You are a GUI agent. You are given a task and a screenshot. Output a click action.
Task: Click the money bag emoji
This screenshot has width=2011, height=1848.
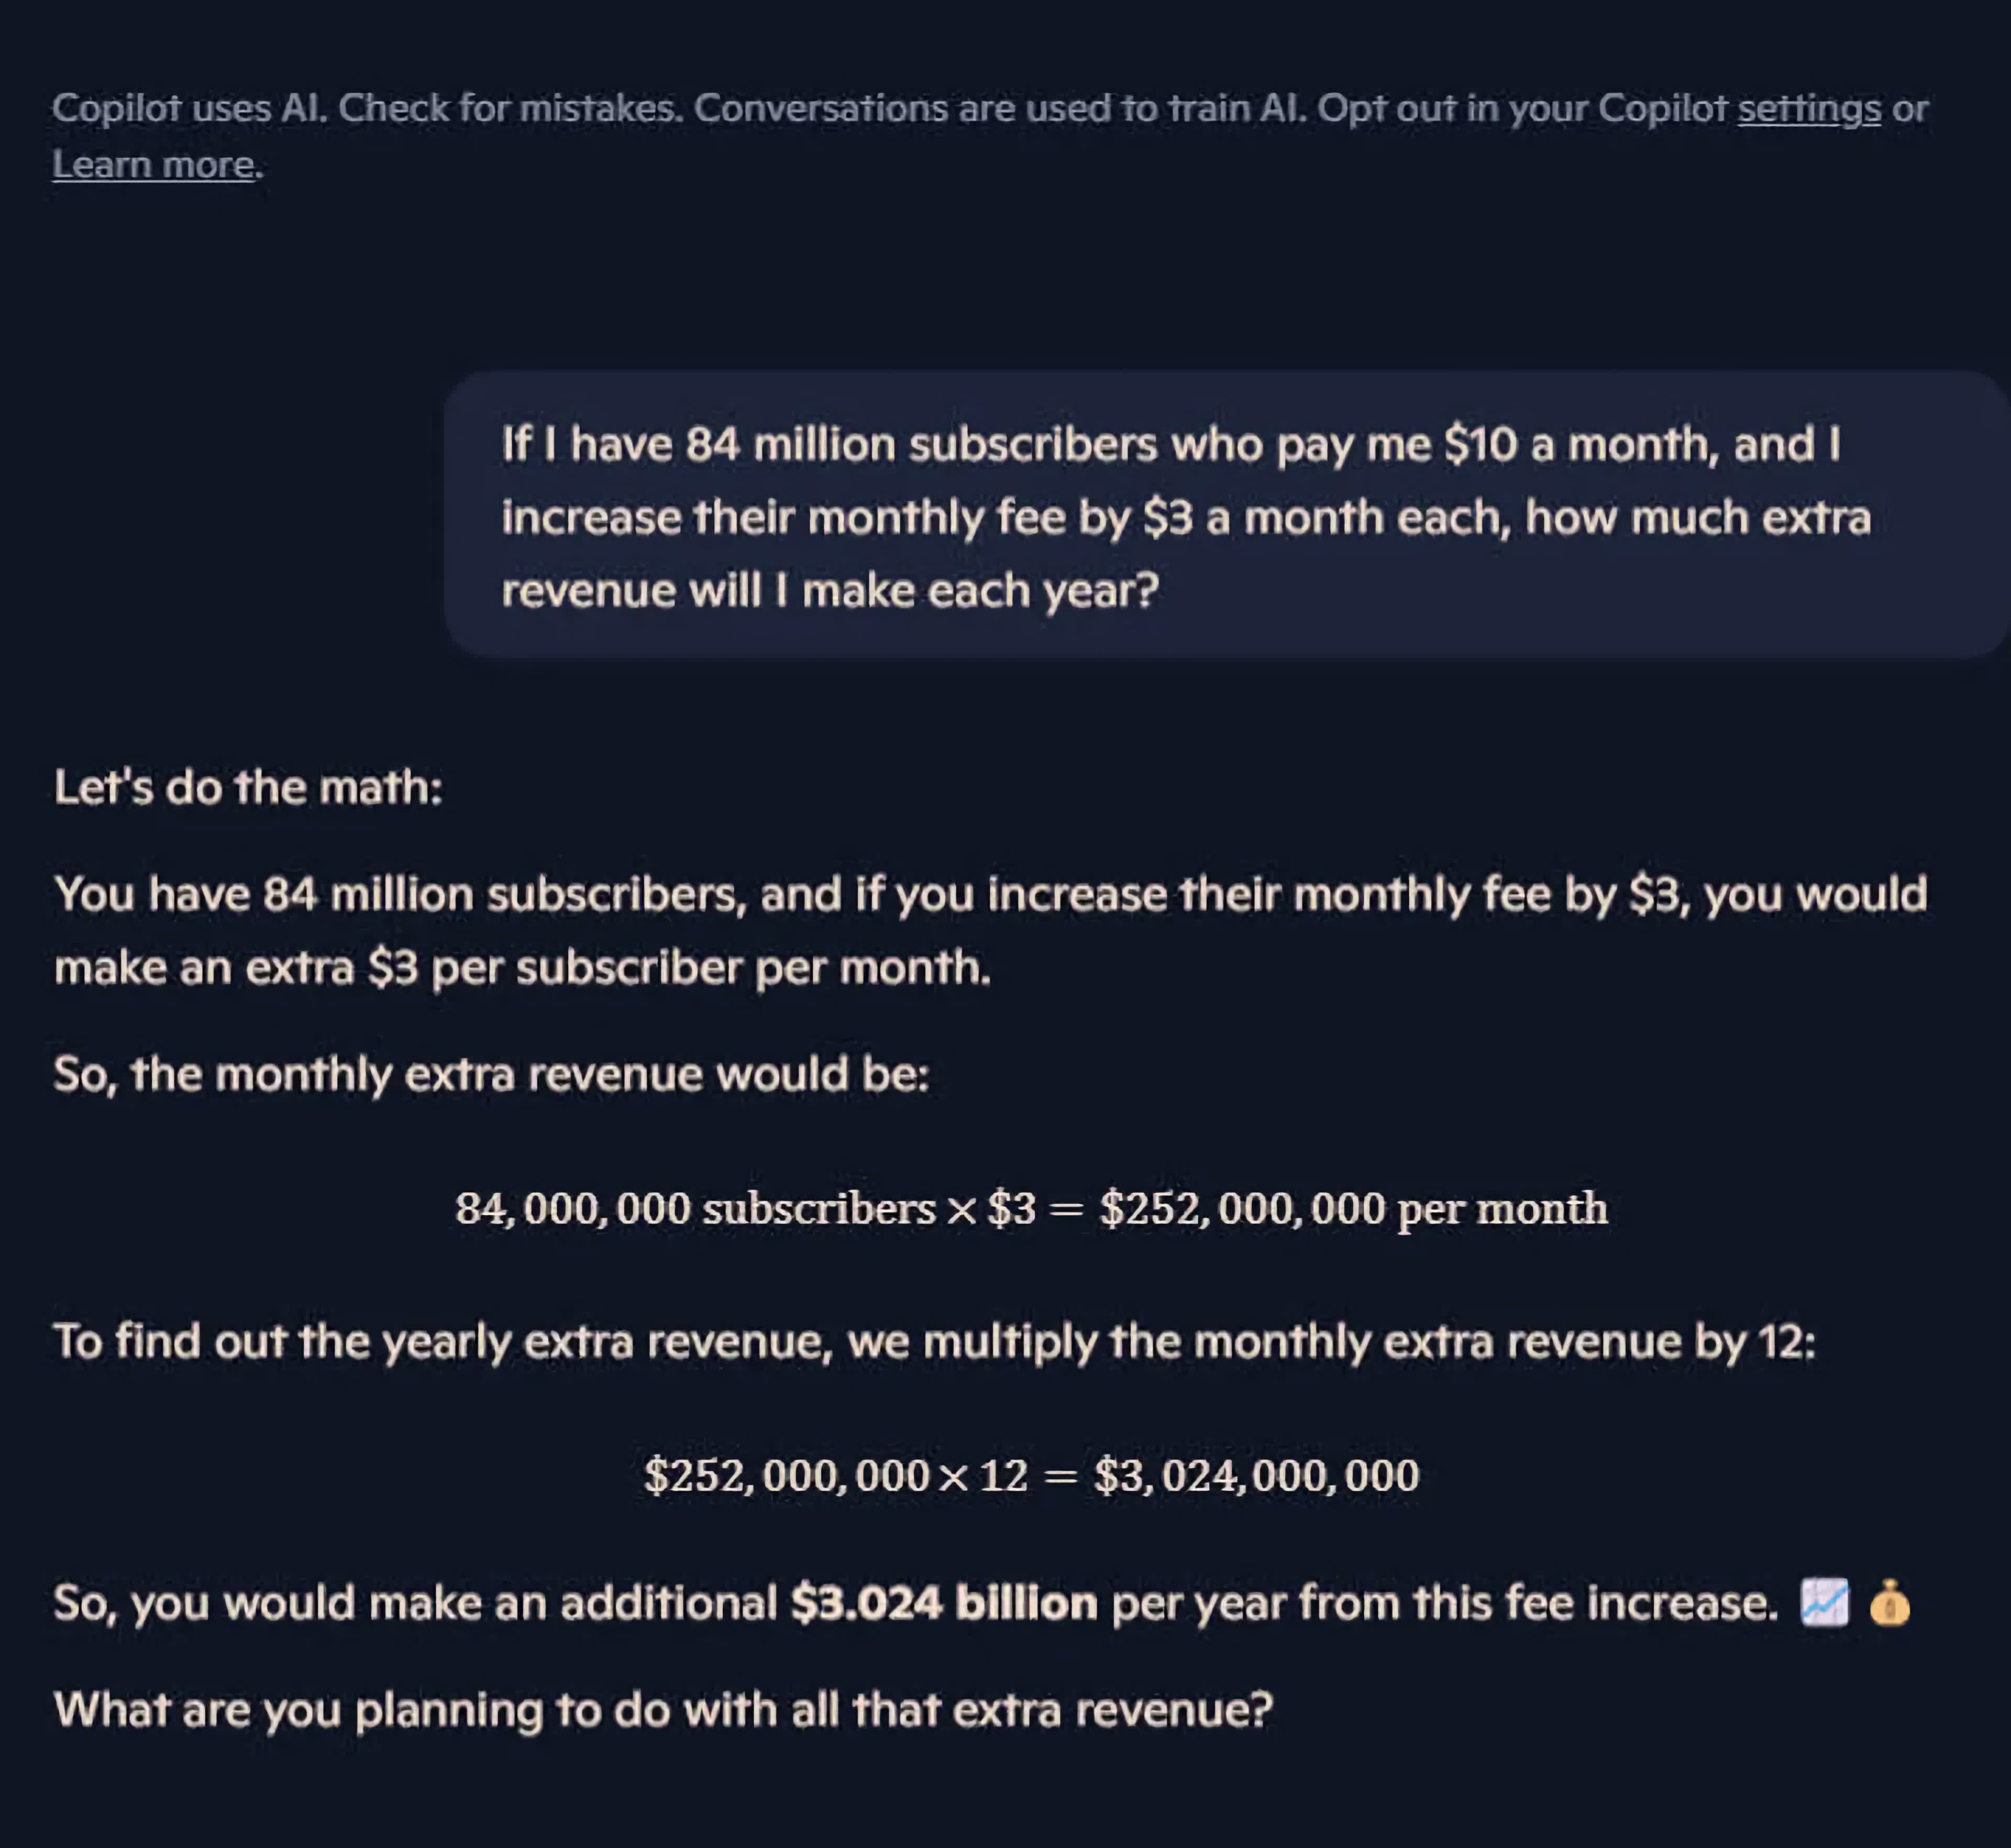point(1889,1603)
